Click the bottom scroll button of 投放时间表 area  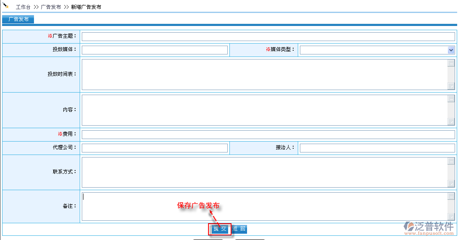(451, 86)
